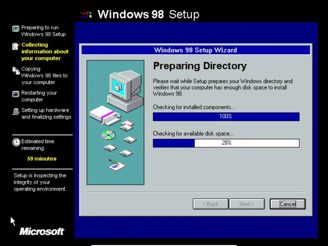Click the computer monitor illustration in wizard
The height and width of the screenshot is (246, 328).
click(125, 91)
